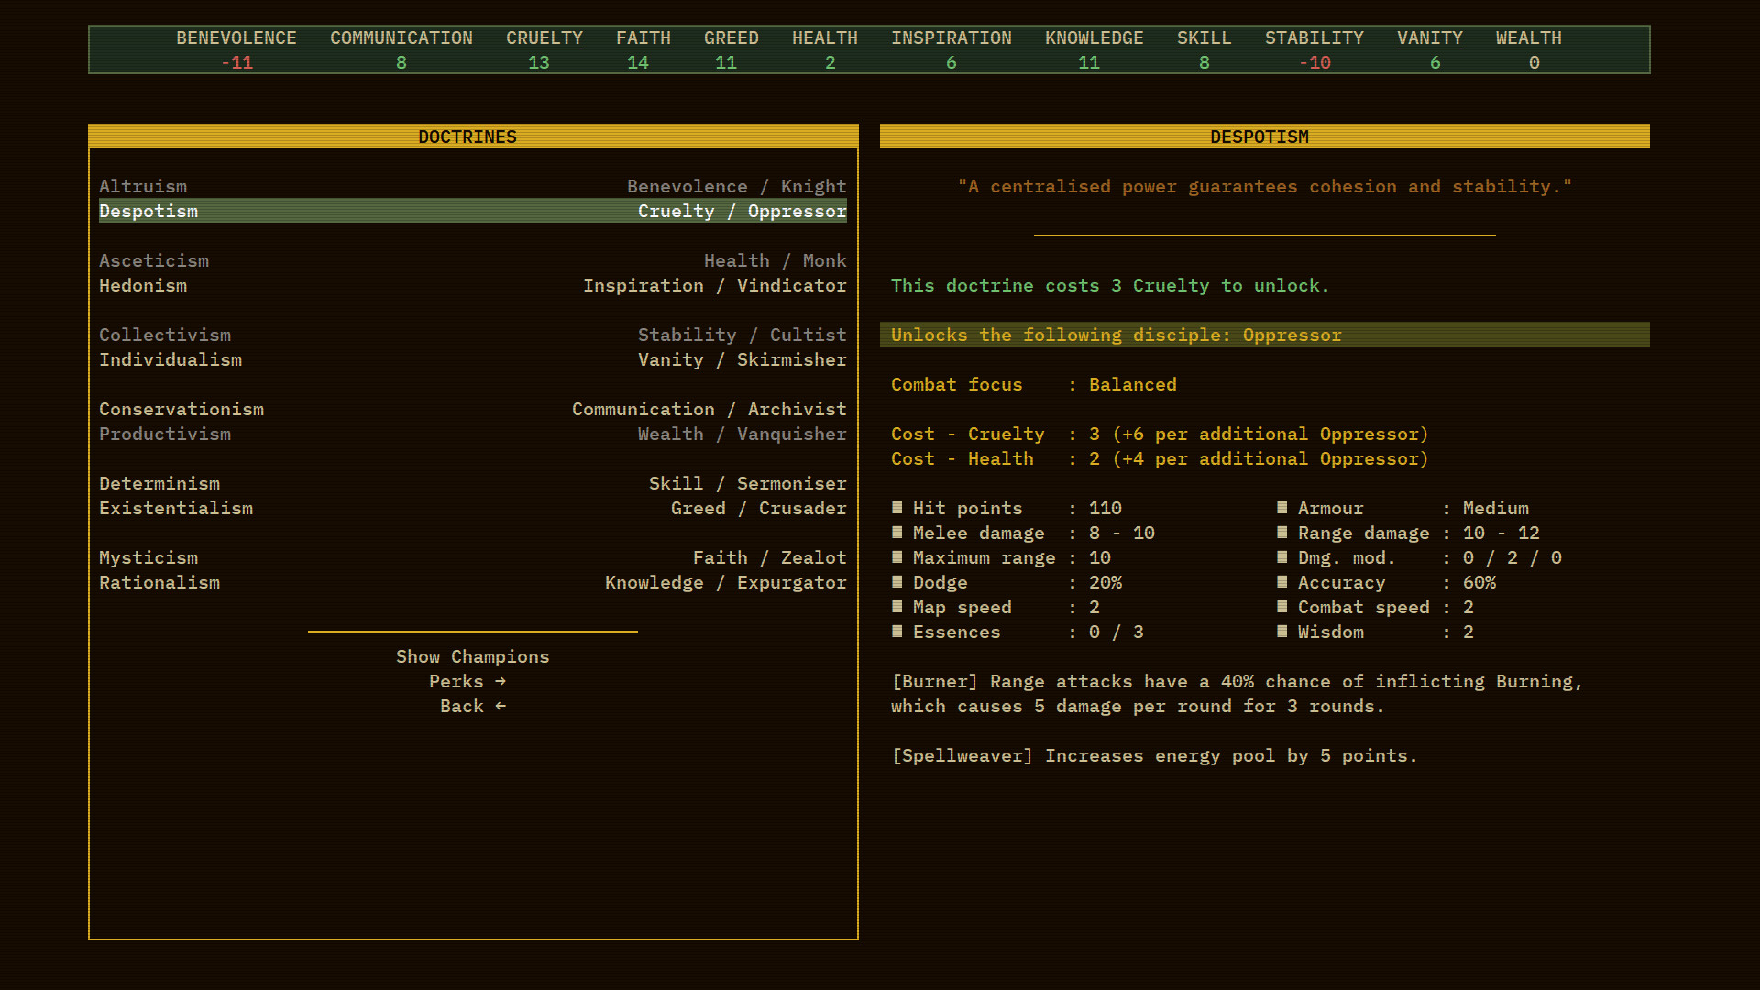
Task: Click the square icon beside Essences
Action: pos(896,632)
